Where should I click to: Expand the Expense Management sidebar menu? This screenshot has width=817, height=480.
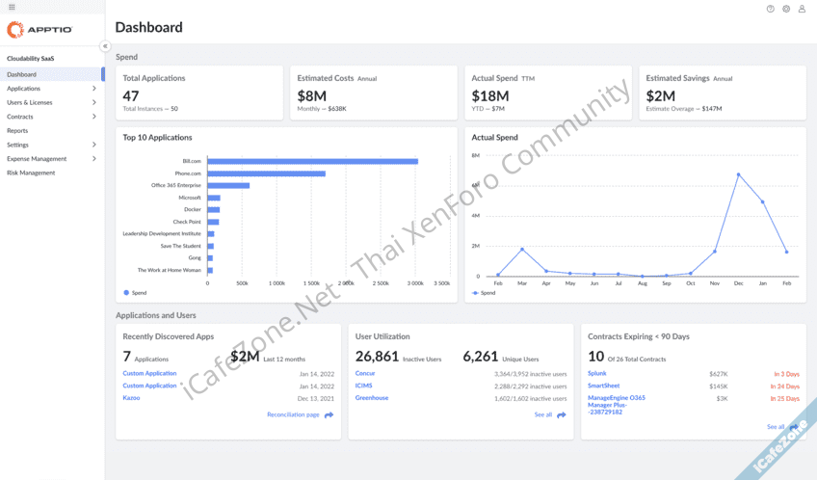(93, 159)
